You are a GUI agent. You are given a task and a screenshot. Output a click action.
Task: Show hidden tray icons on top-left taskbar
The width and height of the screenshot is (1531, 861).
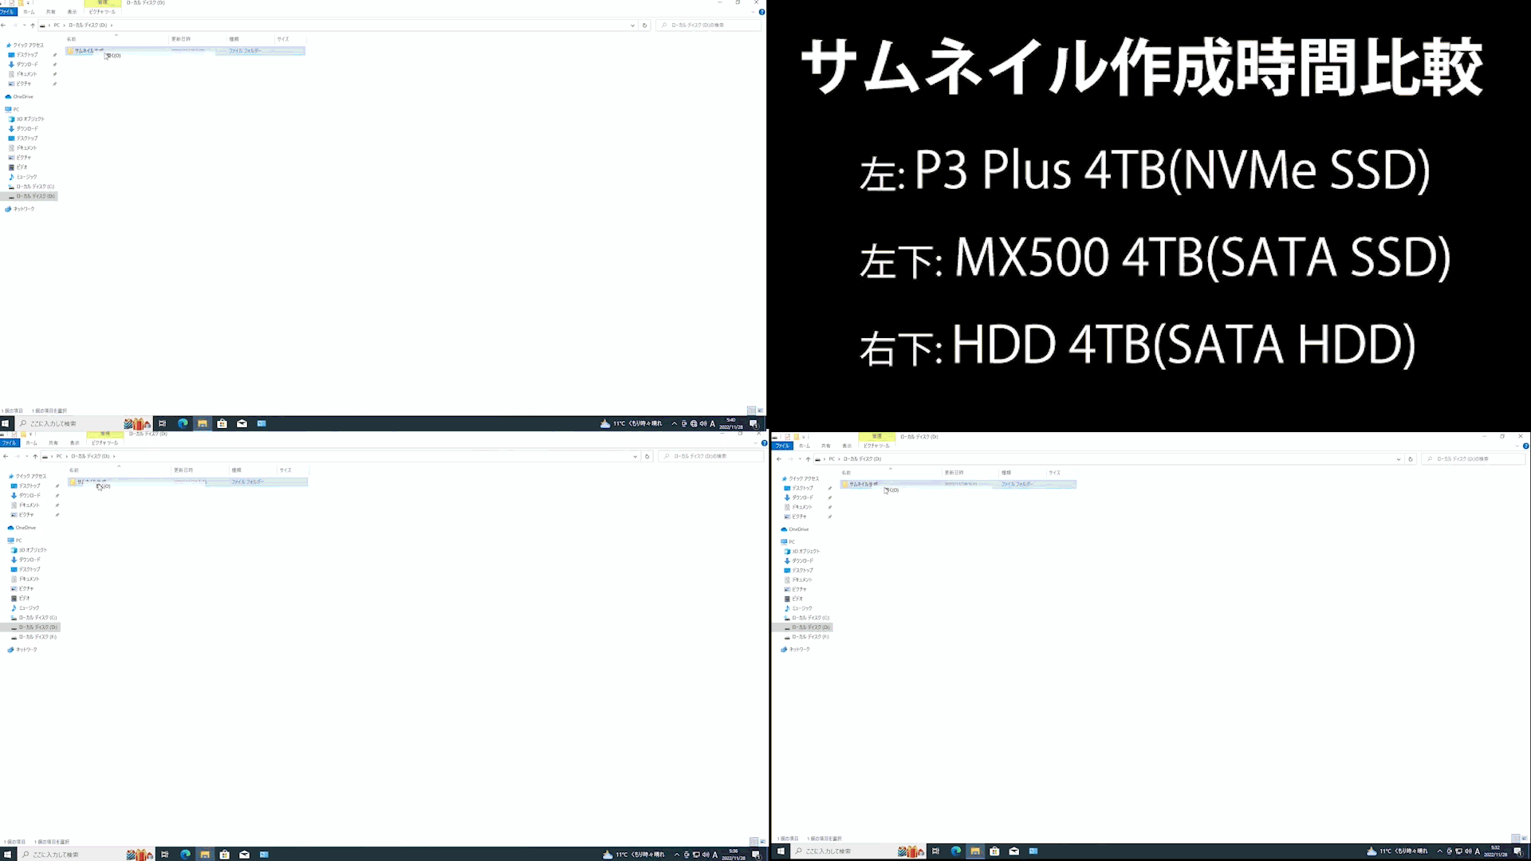675,423
